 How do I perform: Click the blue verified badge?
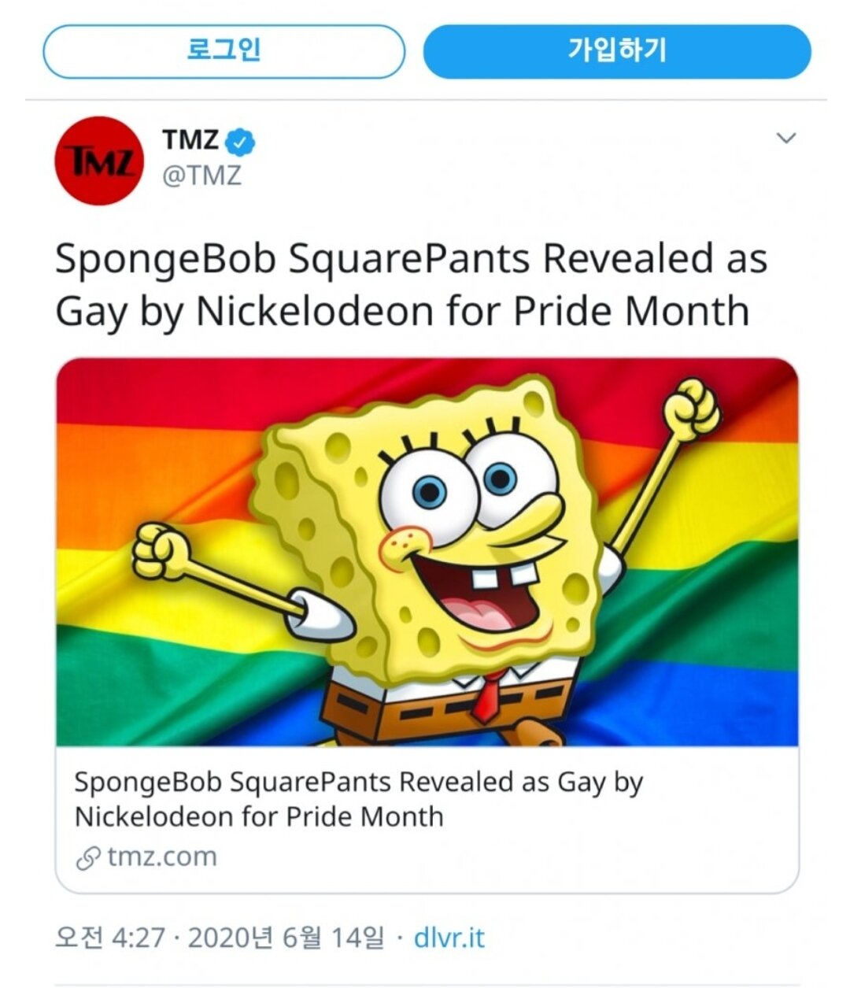[241, 142]
